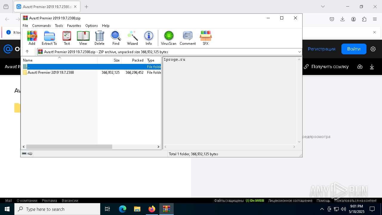The image size is (382, 215).
Task: Switch to Firefox in taskbar
Action: 152,209
